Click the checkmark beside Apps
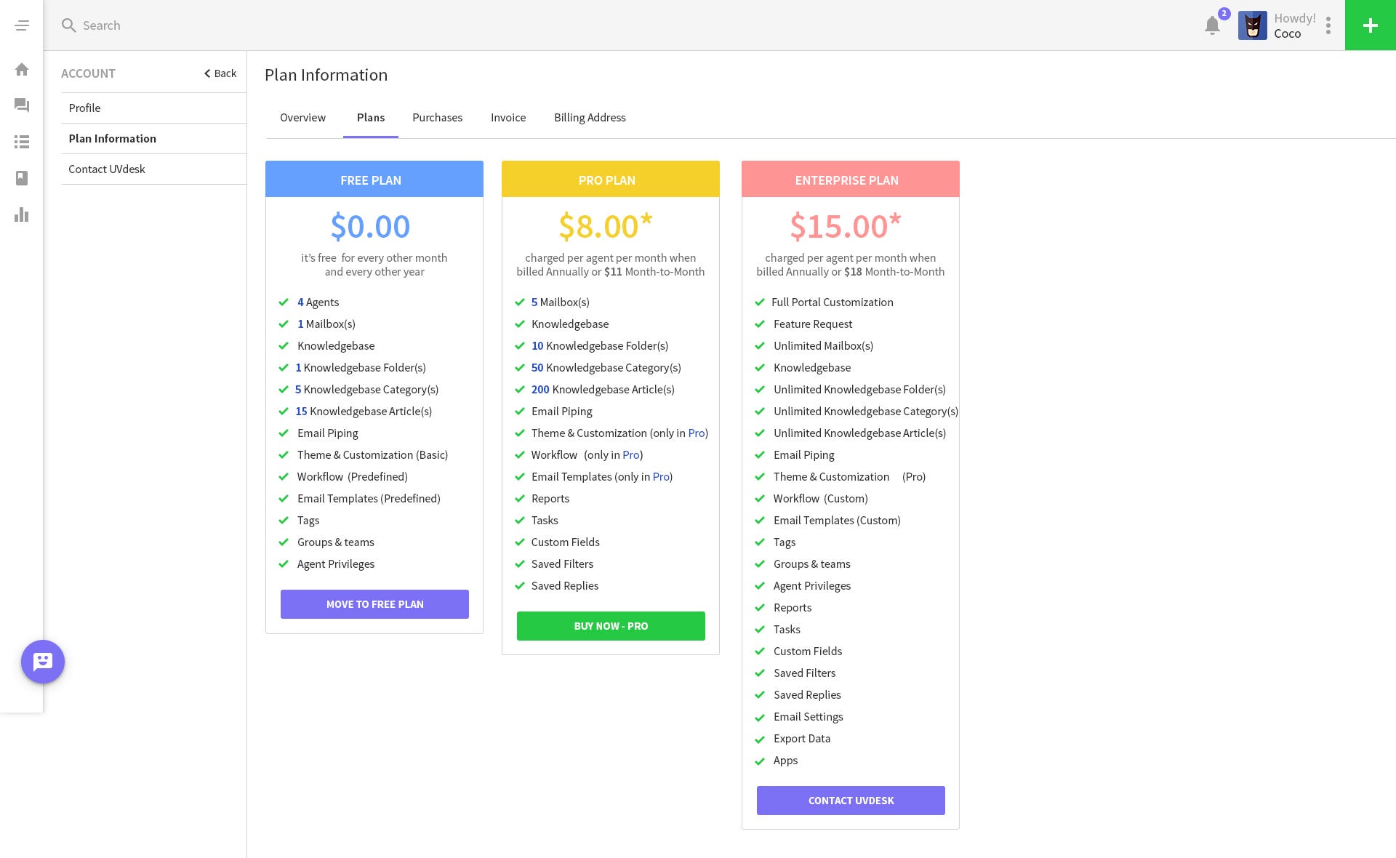This screenshot has height=858, width=1396. click(760, 761)
